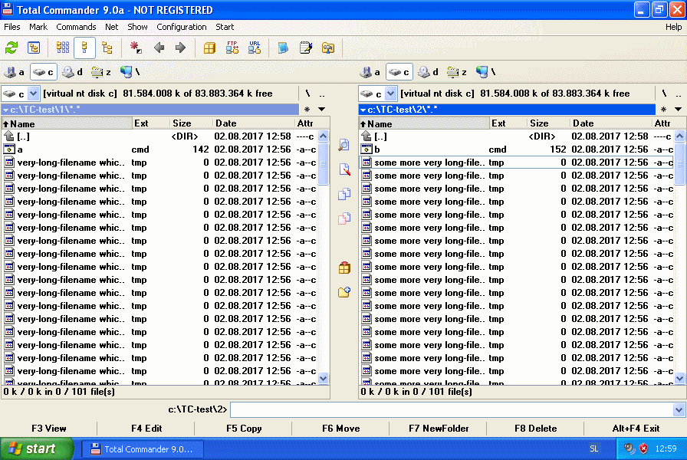Open the Show menu

[137, 27]
